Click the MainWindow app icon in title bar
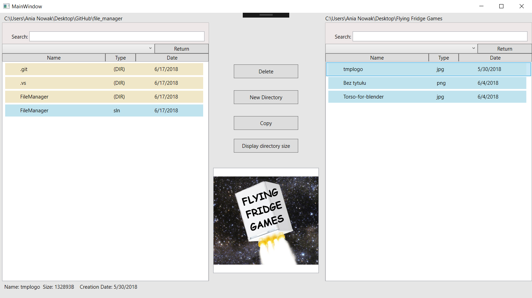Image resolution: width=532 pixels, height=298 pixels. point(6,6)
